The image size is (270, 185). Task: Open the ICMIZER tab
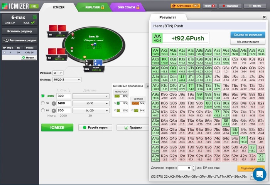coord(59,7)
